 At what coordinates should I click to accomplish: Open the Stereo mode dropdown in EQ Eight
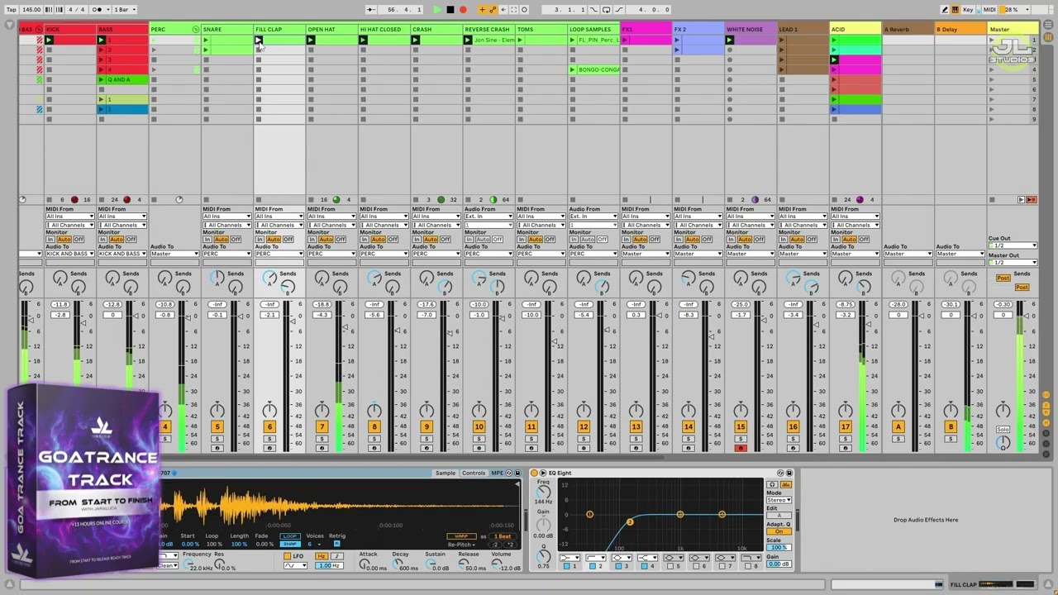coord(779,500)
